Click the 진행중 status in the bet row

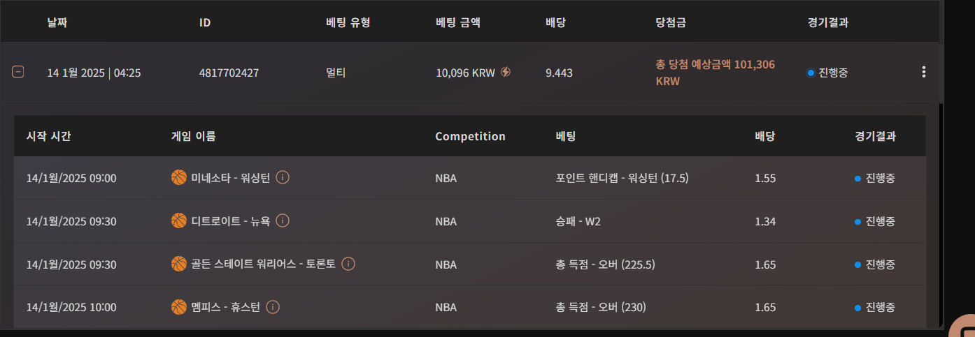tap(832, 73)
